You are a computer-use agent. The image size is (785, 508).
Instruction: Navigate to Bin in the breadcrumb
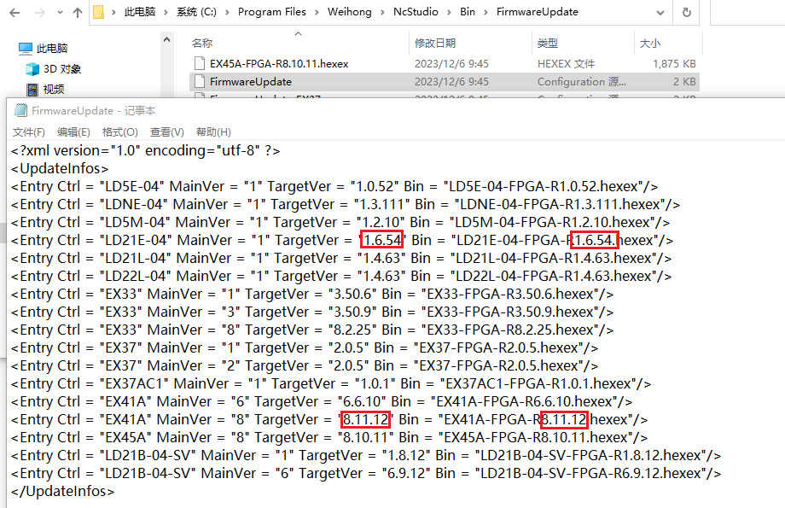coord(468,12)
